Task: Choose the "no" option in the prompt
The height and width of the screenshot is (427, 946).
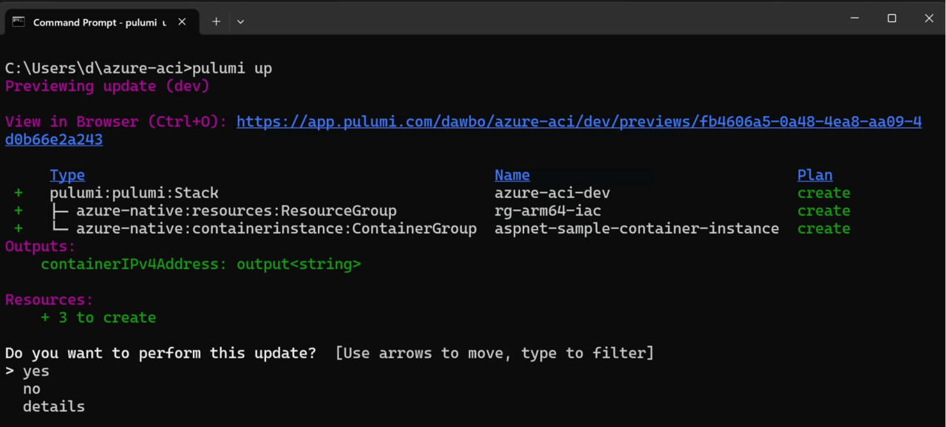Action: coord(32,389)
